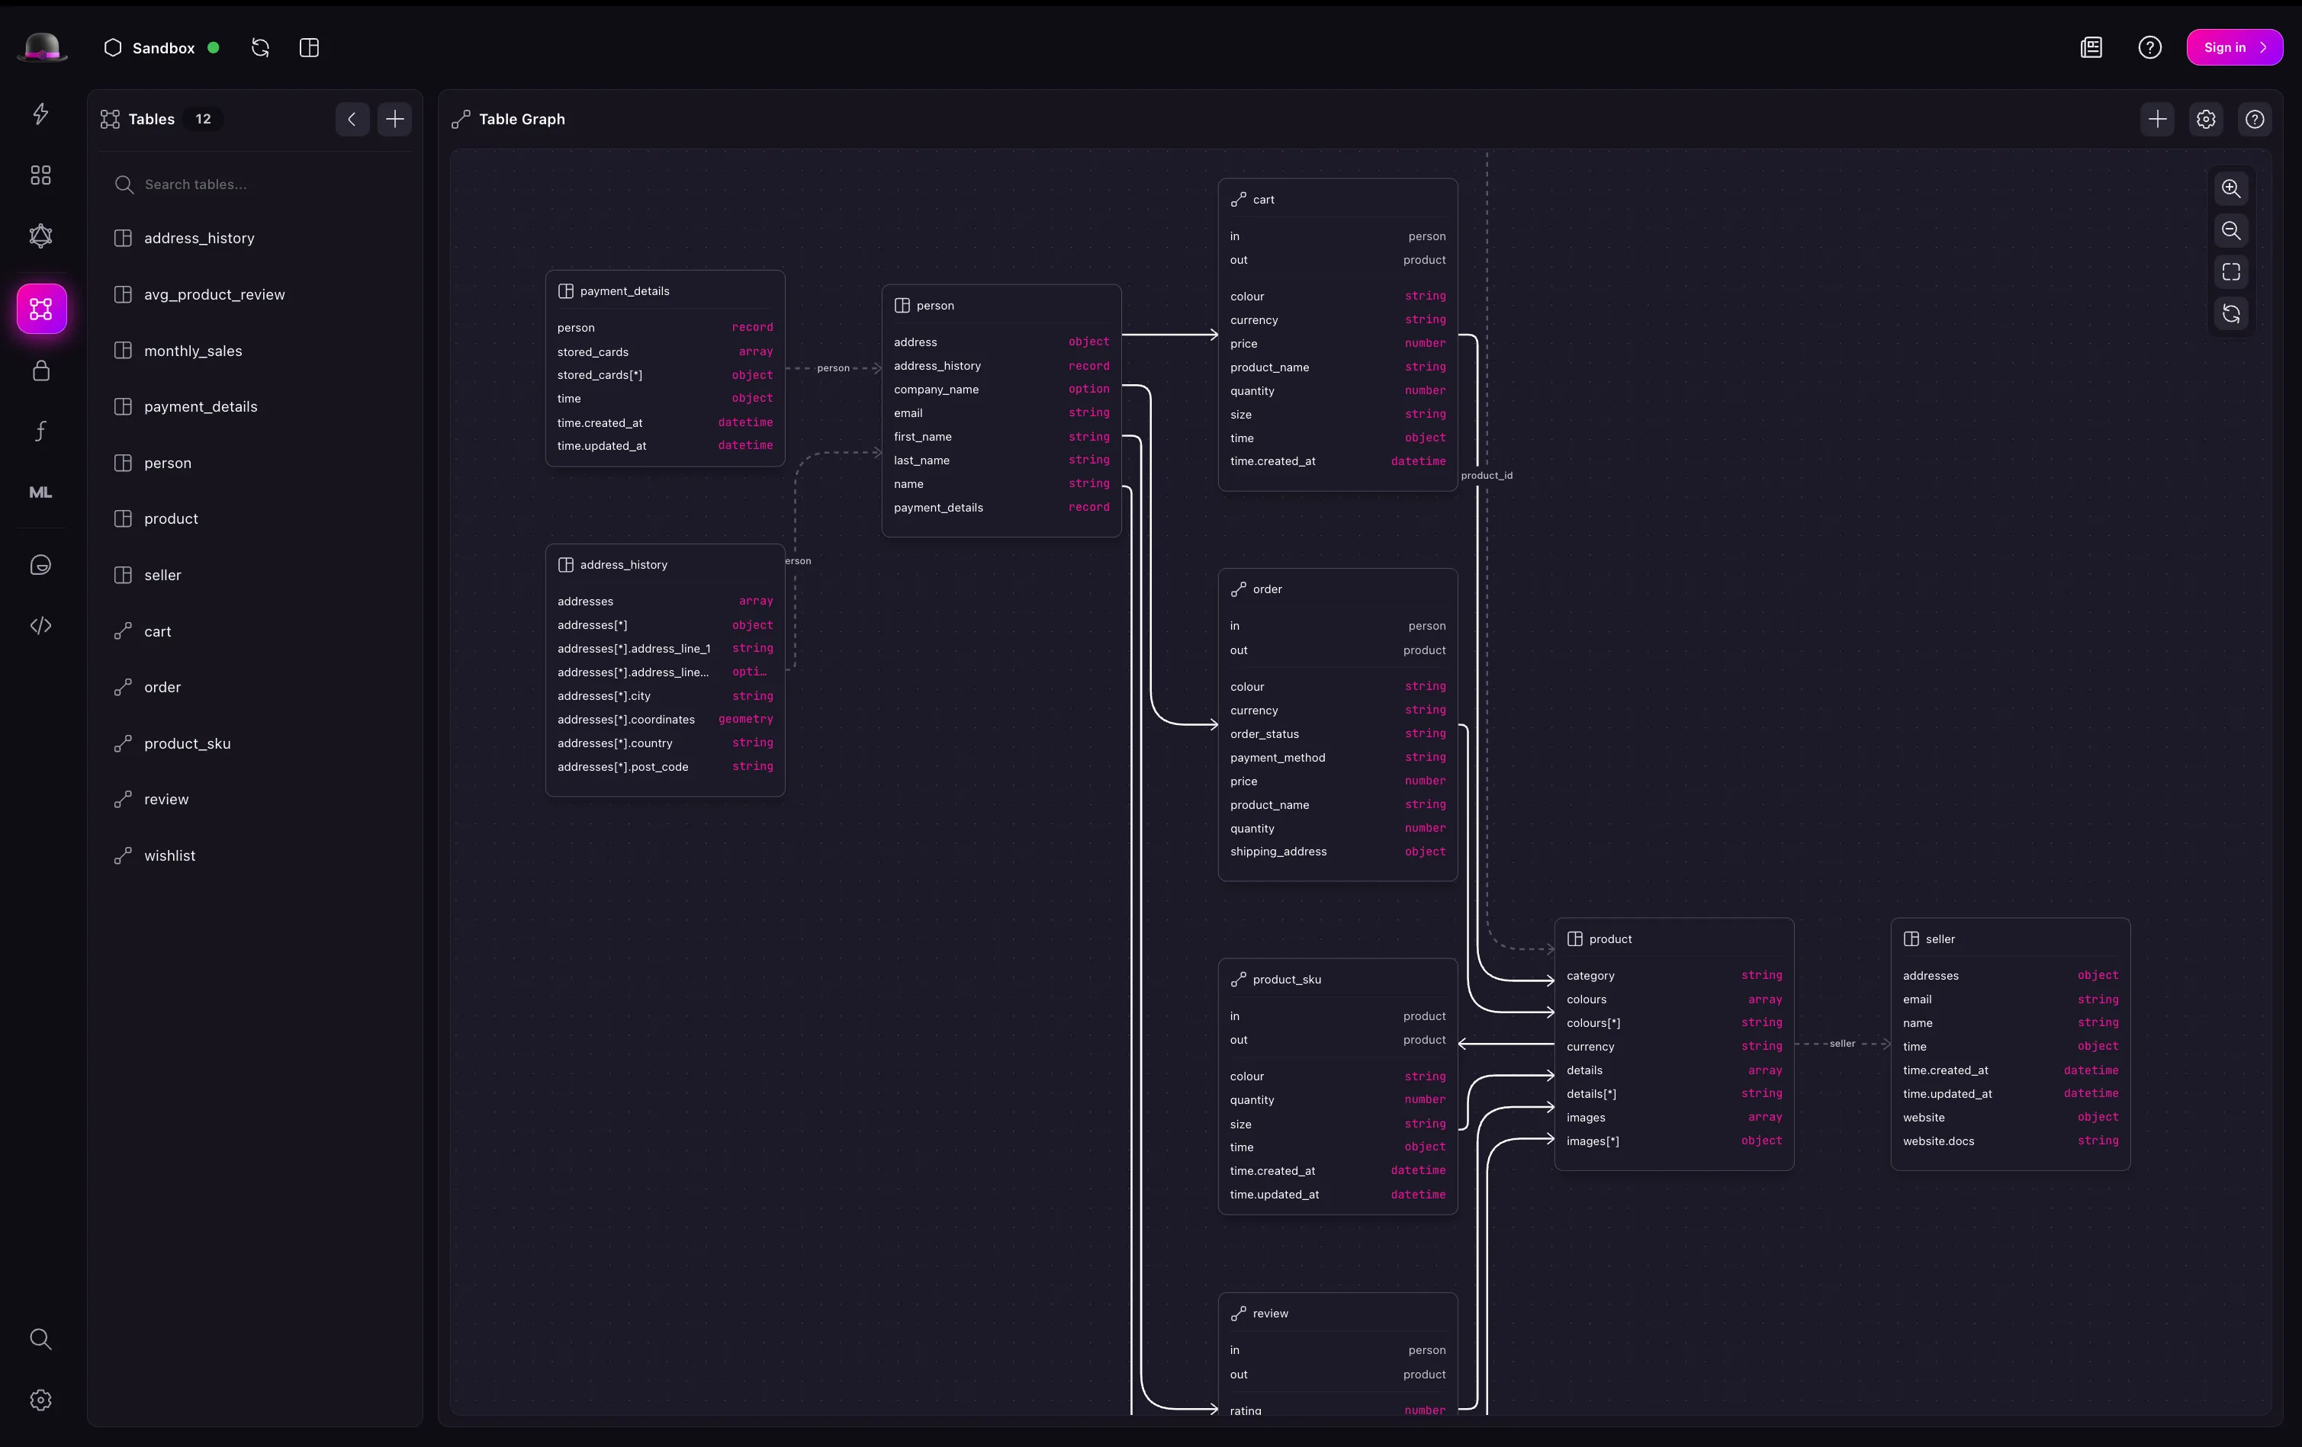Click the fit-to-view icon in graph controls
This screenshot has height=1447, width=2302.
coord(2230,272)
